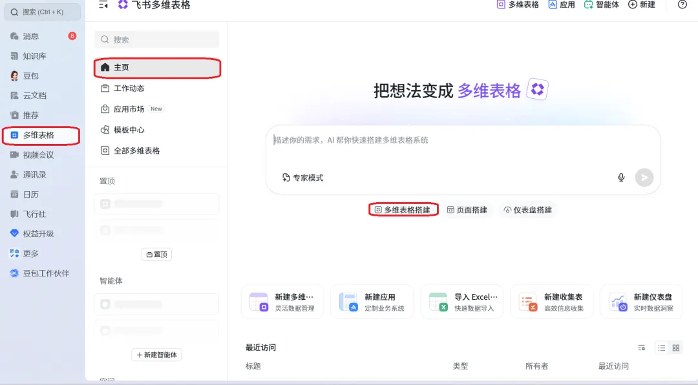Click the 新建应用 card
The image size is (698, 385).
[x=372, y=302]
